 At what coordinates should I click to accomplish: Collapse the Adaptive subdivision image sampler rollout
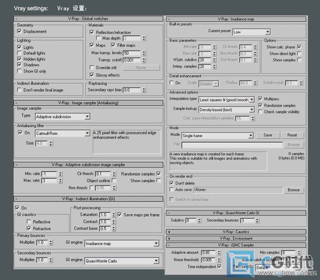click(89, 165)
